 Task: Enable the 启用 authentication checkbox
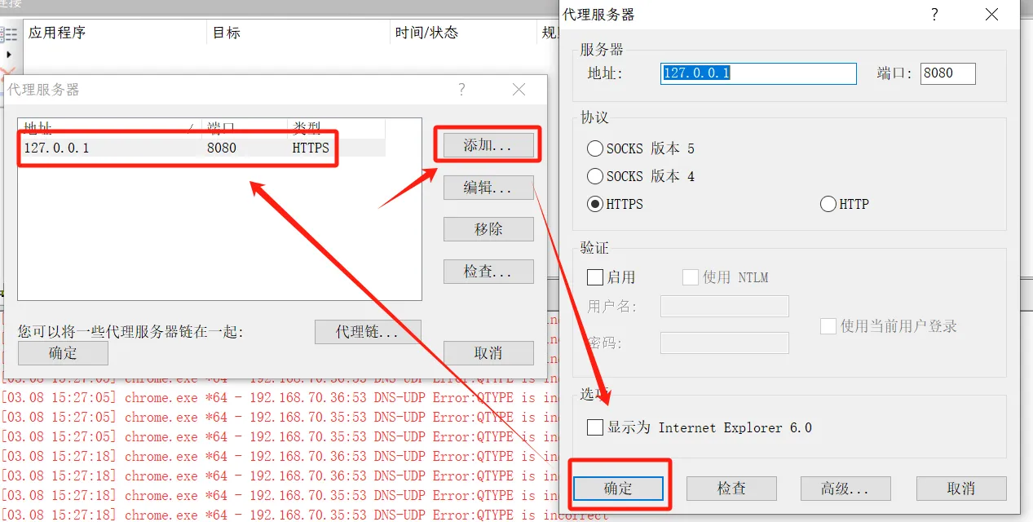point(594,277)
